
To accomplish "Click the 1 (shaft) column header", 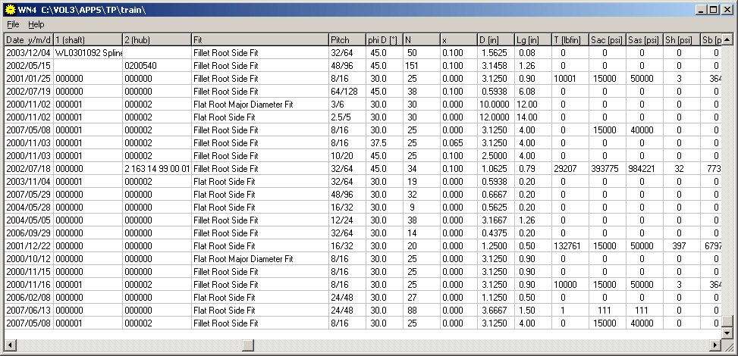I will click(x=87, y=39).
